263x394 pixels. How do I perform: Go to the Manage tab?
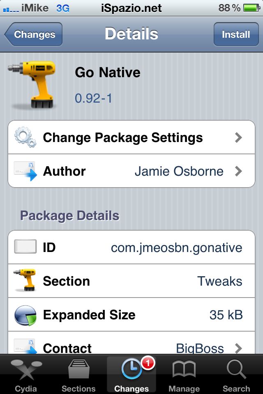(184, 374)
